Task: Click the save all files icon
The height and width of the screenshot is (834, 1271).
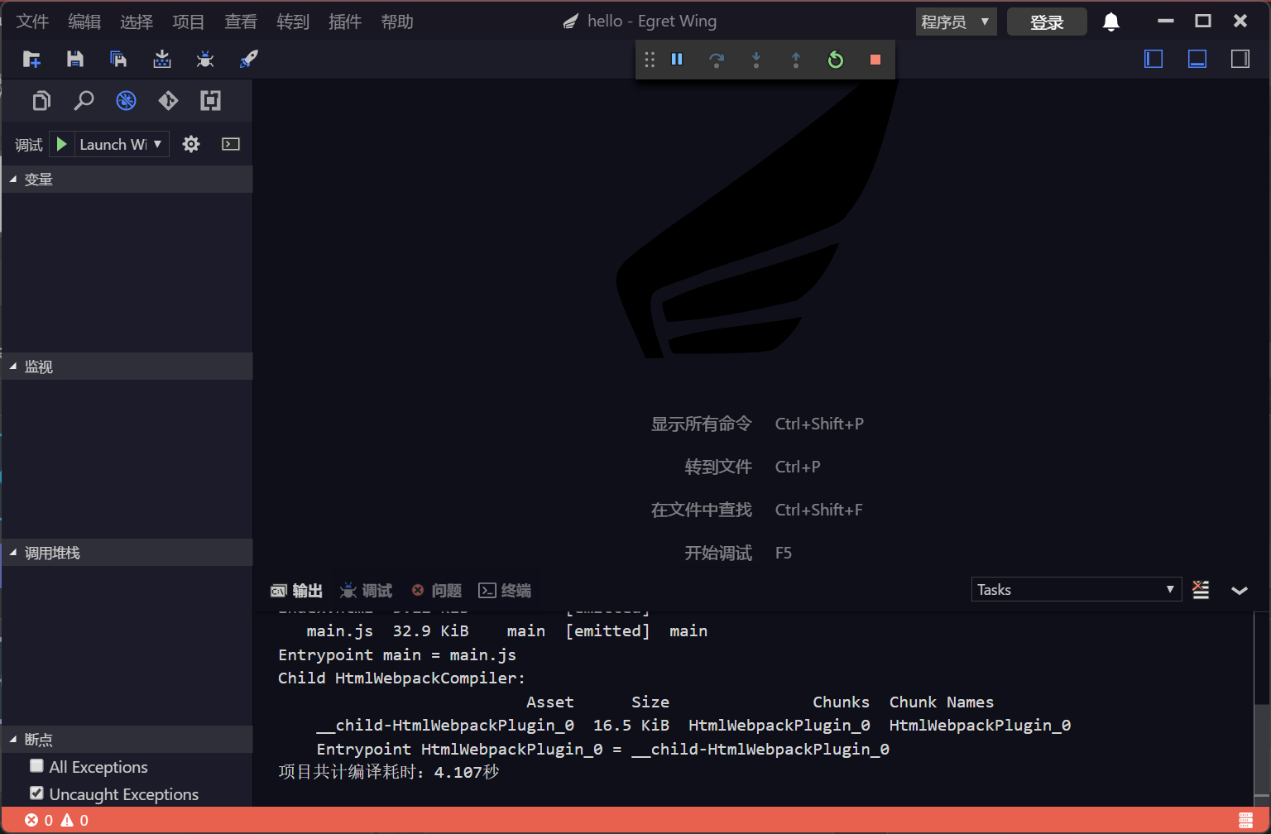Action: coord(118,59)
